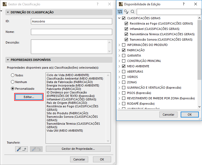Uncheck Transmitância Térmica checkbox
The width and height of the screenshot is (202, 165).
coord(126,34)
